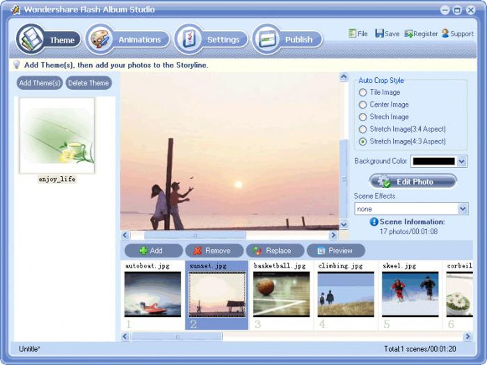
Task: Open the File menu icon
Action: click(352, 33)
